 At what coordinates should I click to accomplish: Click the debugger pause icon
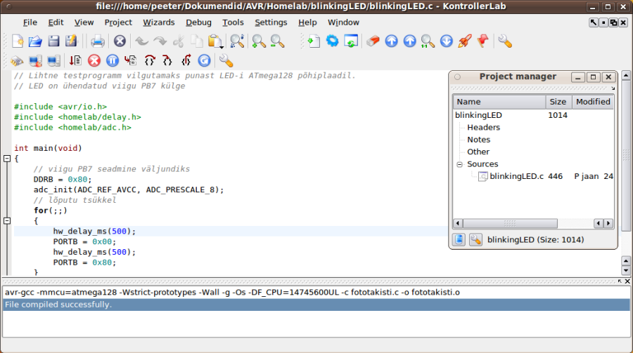[x=112, y=60]
